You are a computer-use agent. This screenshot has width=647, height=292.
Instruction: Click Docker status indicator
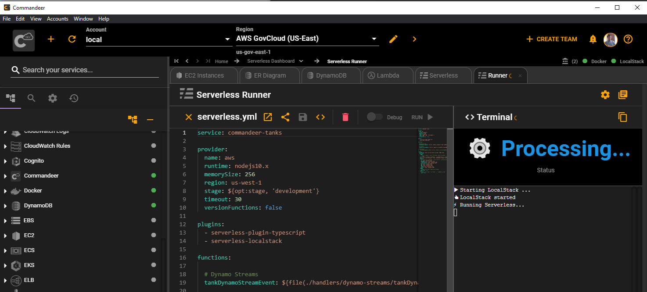coord(595,61)
